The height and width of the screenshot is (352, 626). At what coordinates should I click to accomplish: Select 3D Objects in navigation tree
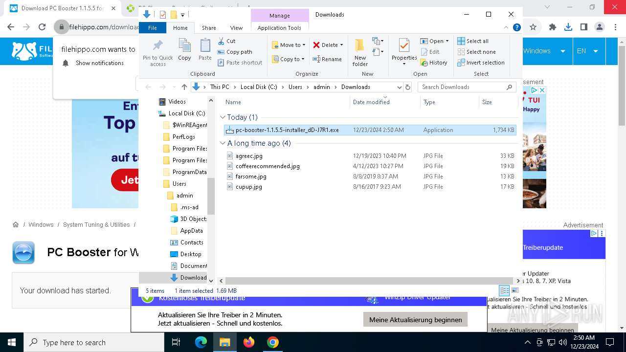click(x=189, y=219)
